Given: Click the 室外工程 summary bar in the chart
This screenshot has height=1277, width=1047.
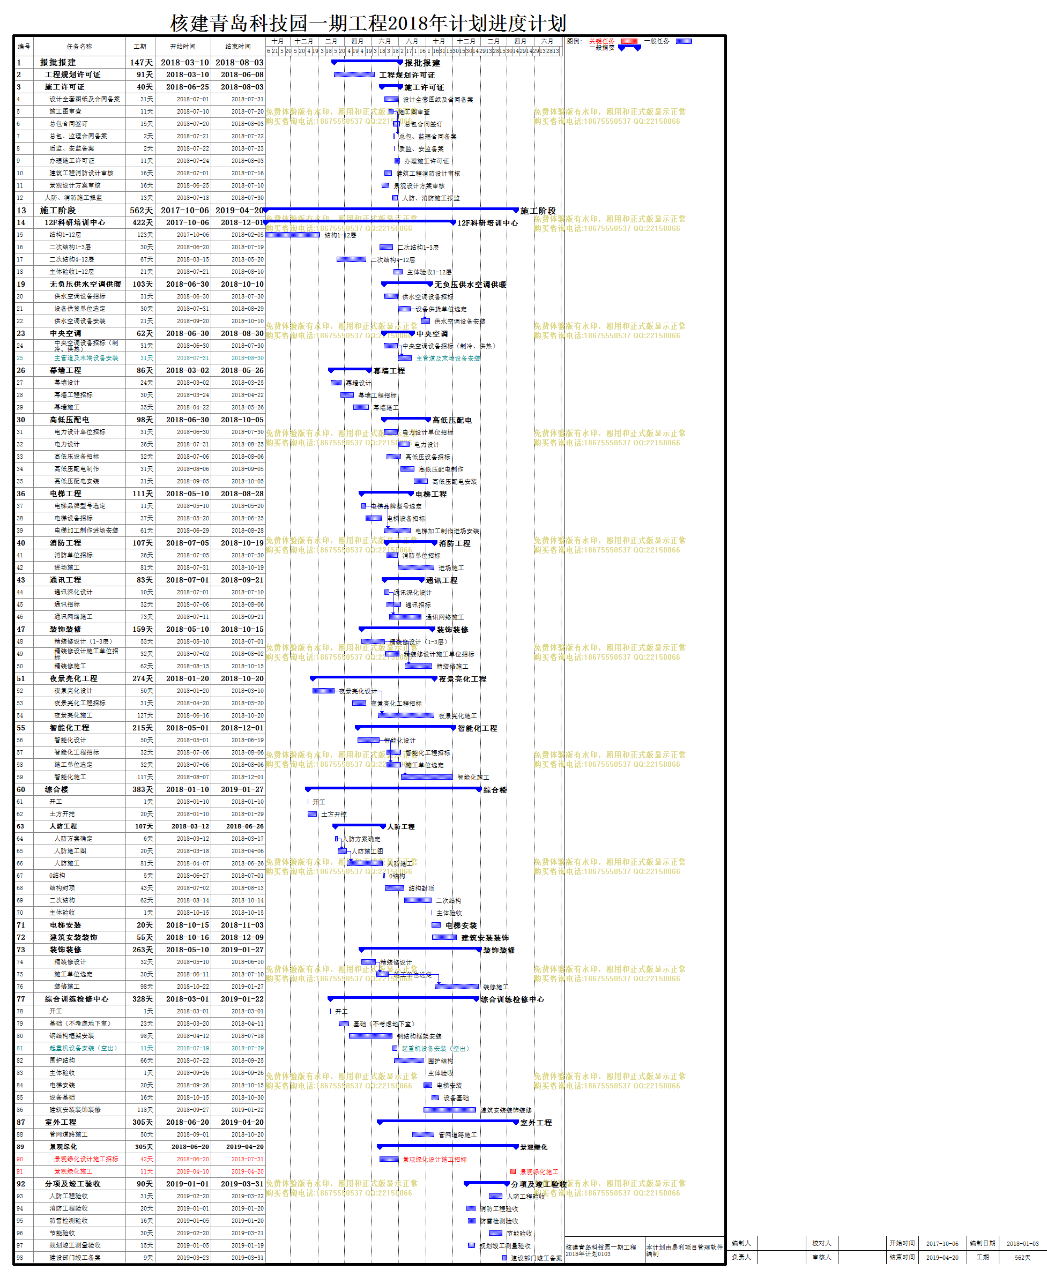Looking at the screenshot, I should click(448, 1122).
